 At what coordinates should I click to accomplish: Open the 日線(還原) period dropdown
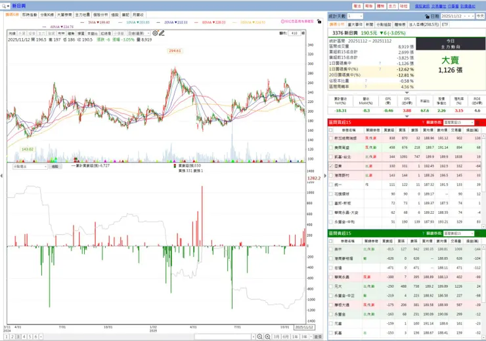[139, 33]
